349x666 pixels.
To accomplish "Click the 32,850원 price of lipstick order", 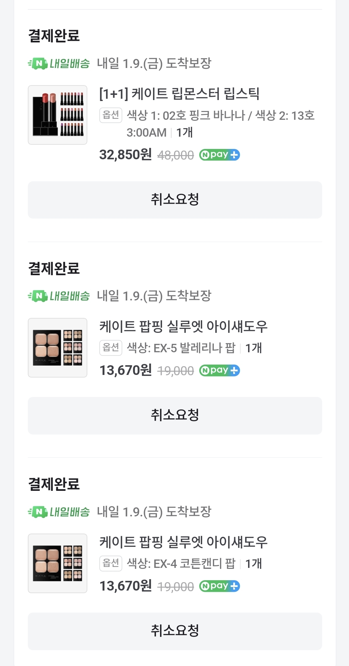I will 125,155.
